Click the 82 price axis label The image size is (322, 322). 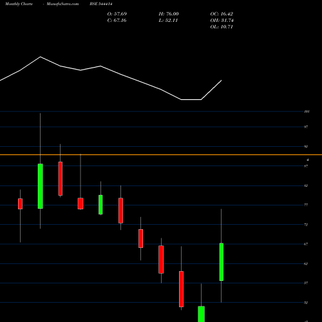306,185
